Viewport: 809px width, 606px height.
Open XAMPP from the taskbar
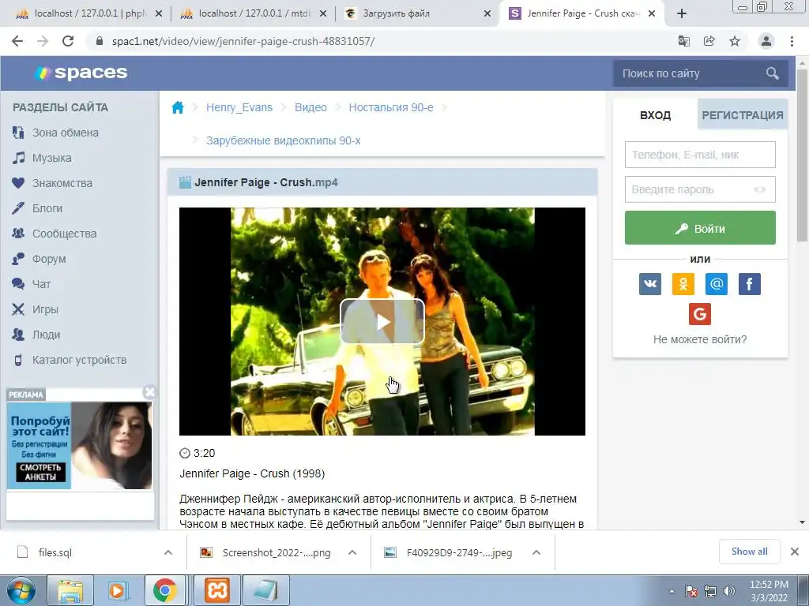(x=217, y=590)
